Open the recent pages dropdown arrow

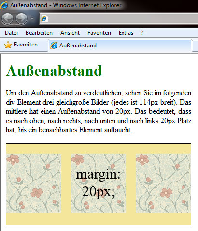click(x=32, y=19)
